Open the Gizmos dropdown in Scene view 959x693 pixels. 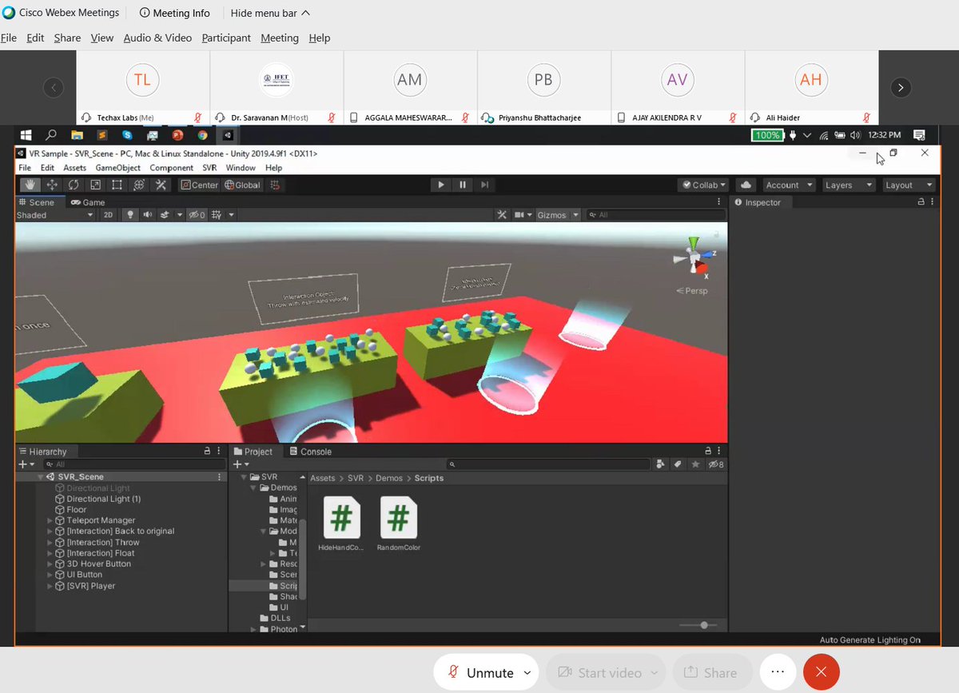pyautogui.click(x=557, y=214)
